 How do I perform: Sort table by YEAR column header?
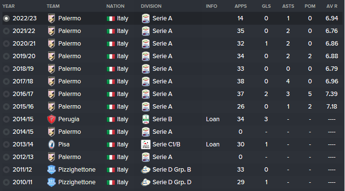pyautogui.click(x=9, y=6)
